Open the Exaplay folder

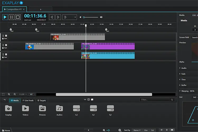(8, 110)
